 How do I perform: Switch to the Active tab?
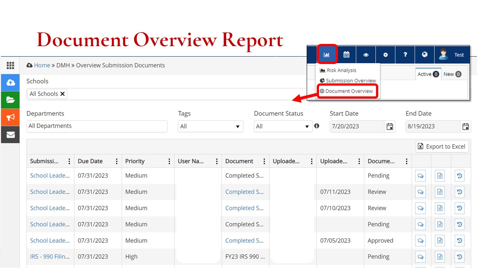click(x=428, y=74)
